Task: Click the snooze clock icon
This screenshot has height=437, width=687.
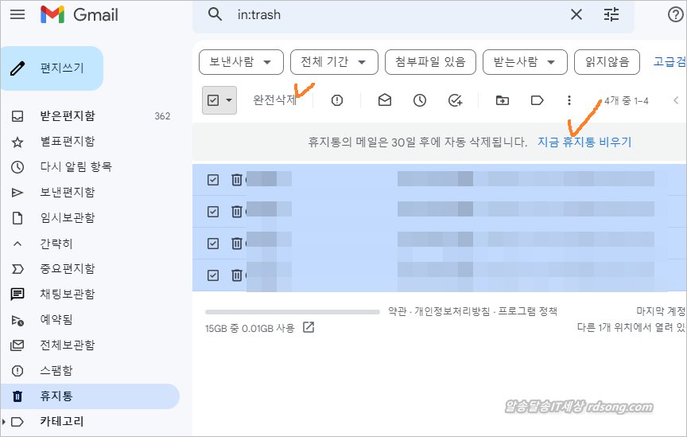Action: tap(420, 100)
